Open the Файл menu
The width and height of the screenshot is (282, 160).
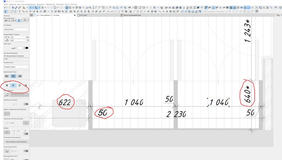pos(6,4)
